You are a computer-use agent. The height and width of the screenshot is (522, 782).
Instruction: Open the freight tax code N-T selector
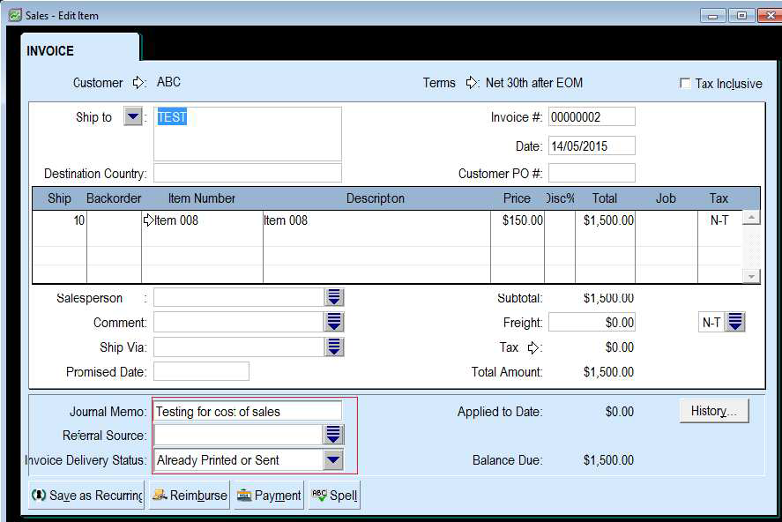pos(735,323)
